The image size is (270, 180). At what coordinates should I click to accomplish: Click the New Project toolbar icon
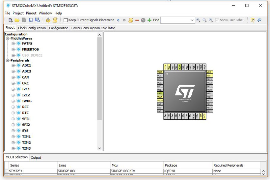pyautogui.click(x=10, y=20)
